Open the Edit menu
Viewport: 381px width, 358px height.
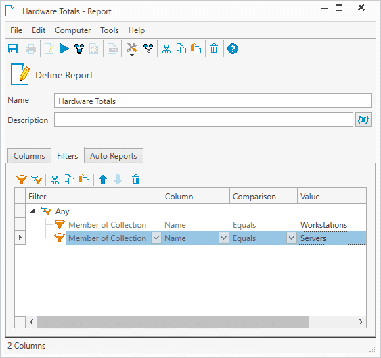(x=39, y=30)
